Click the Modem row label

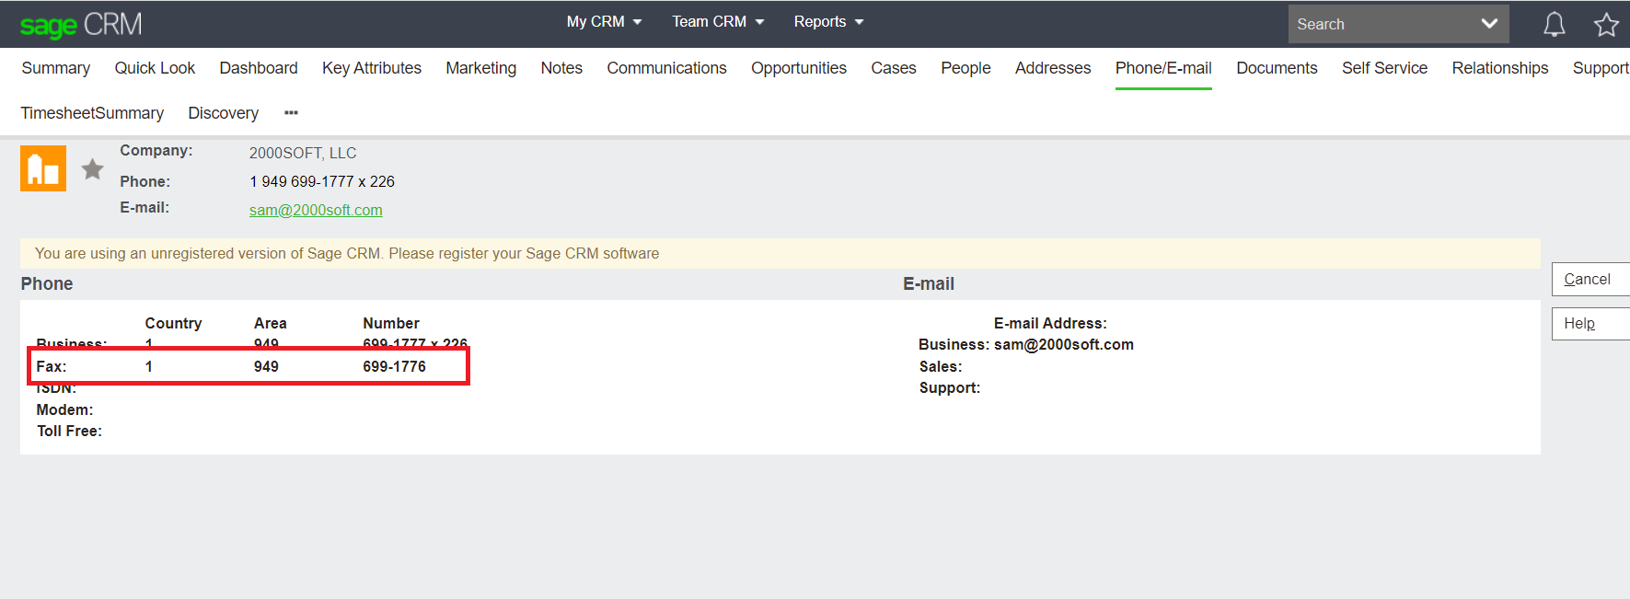click(x=64, y=409)
